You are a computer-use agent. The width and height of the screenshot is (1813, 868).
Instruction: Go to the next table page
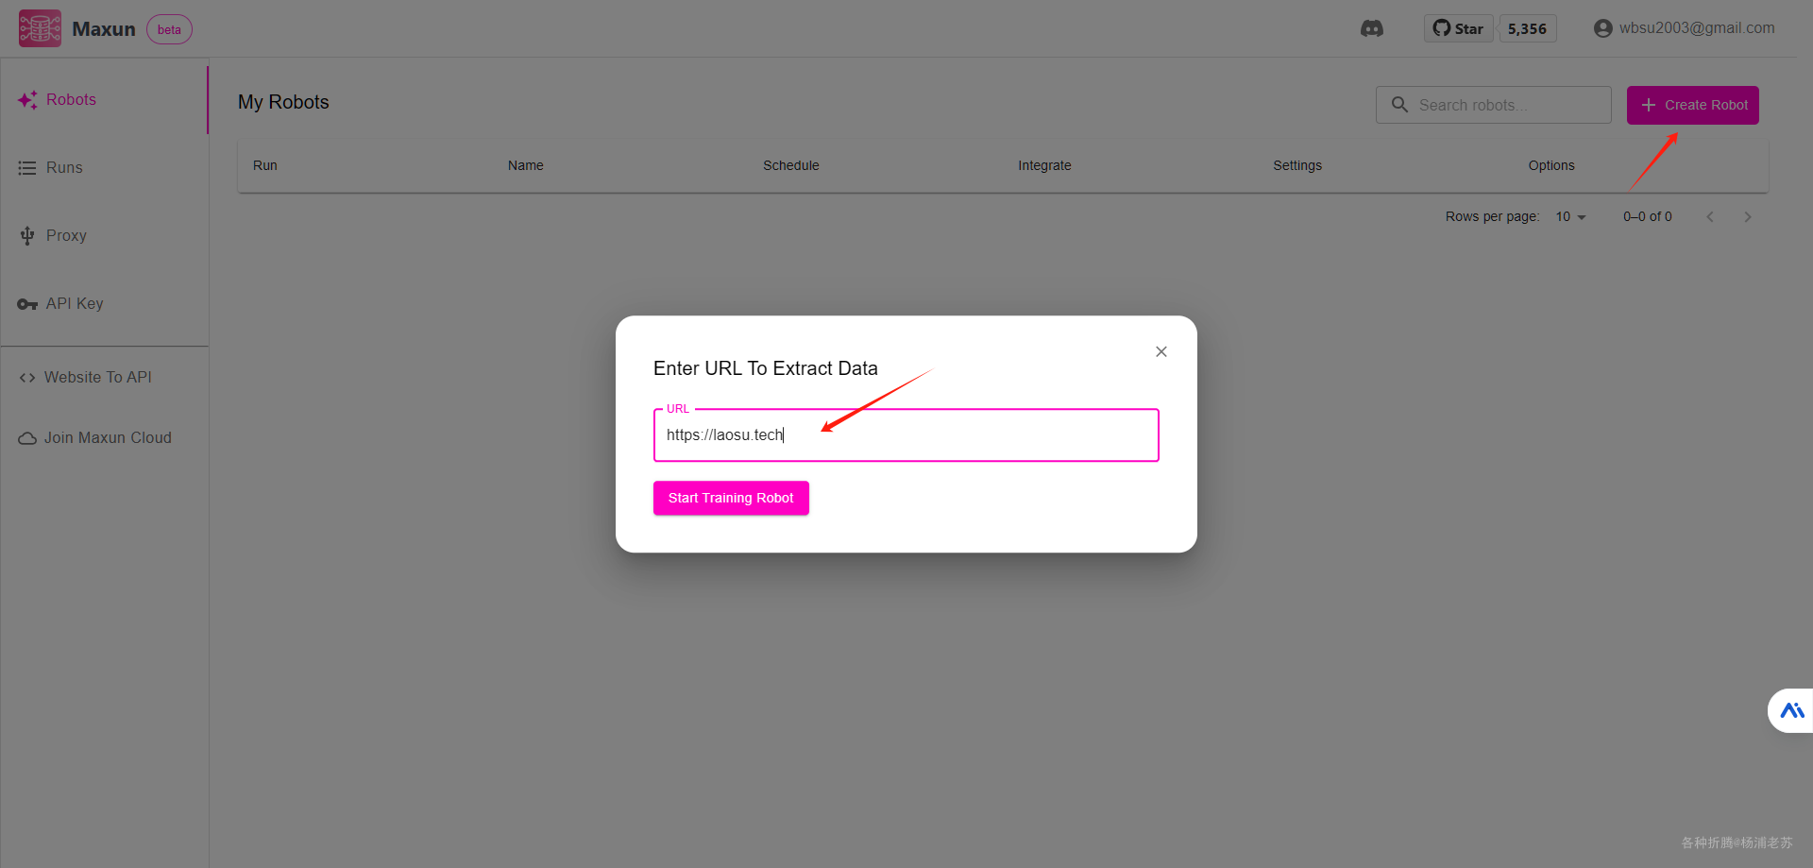click(x=1748, y=216)
